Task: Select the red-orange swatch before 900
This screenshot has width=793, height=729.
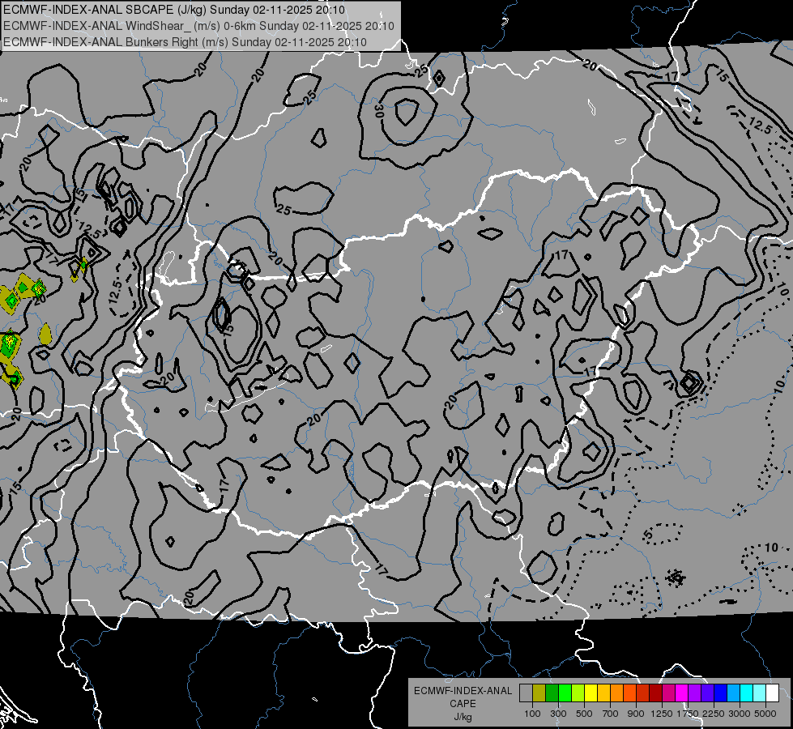Action: point(629,693)
